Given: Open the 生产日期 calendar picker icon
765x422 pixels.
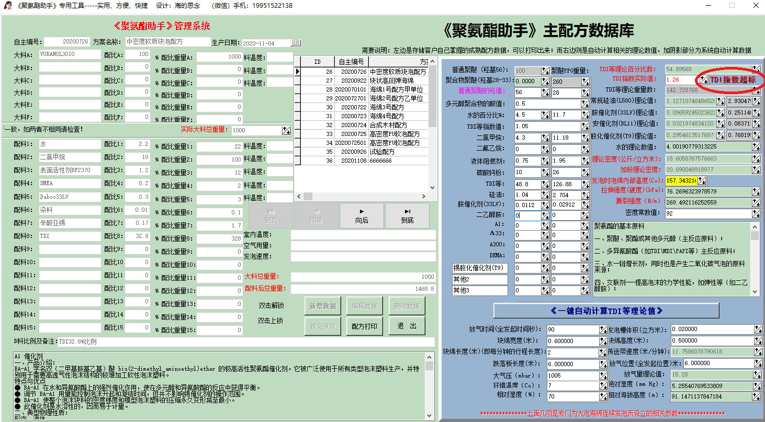Looking at the screenshot, I should pyautogui.click(x=296, y=43).
